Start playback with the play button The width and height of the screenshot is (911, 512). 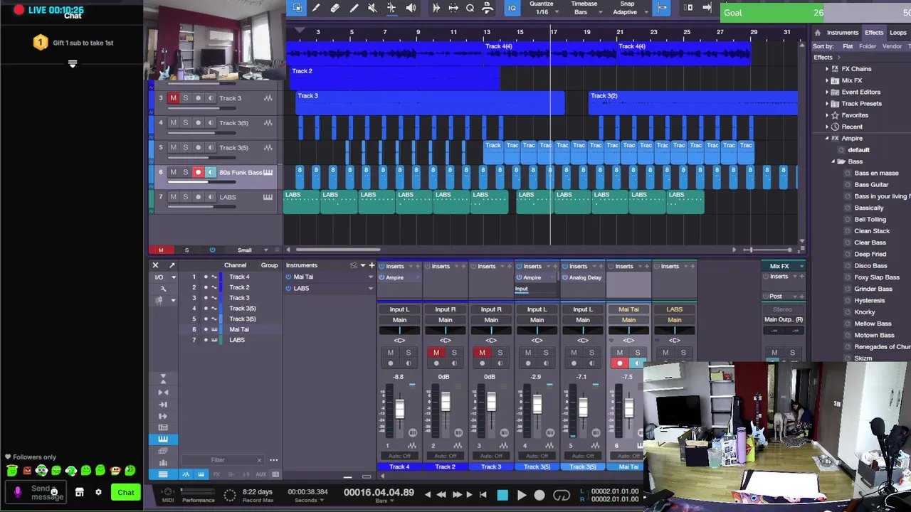[x=521, y=496]
